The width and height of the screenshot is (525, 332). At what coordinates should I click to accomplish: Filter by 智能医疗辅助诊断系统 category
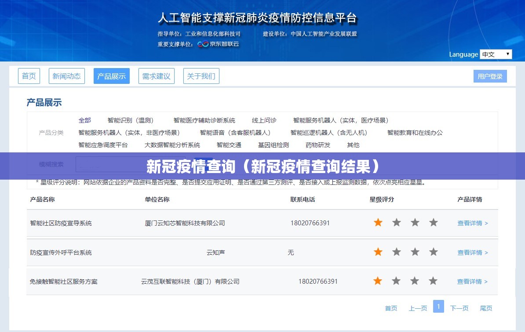[x=204, y=120]
